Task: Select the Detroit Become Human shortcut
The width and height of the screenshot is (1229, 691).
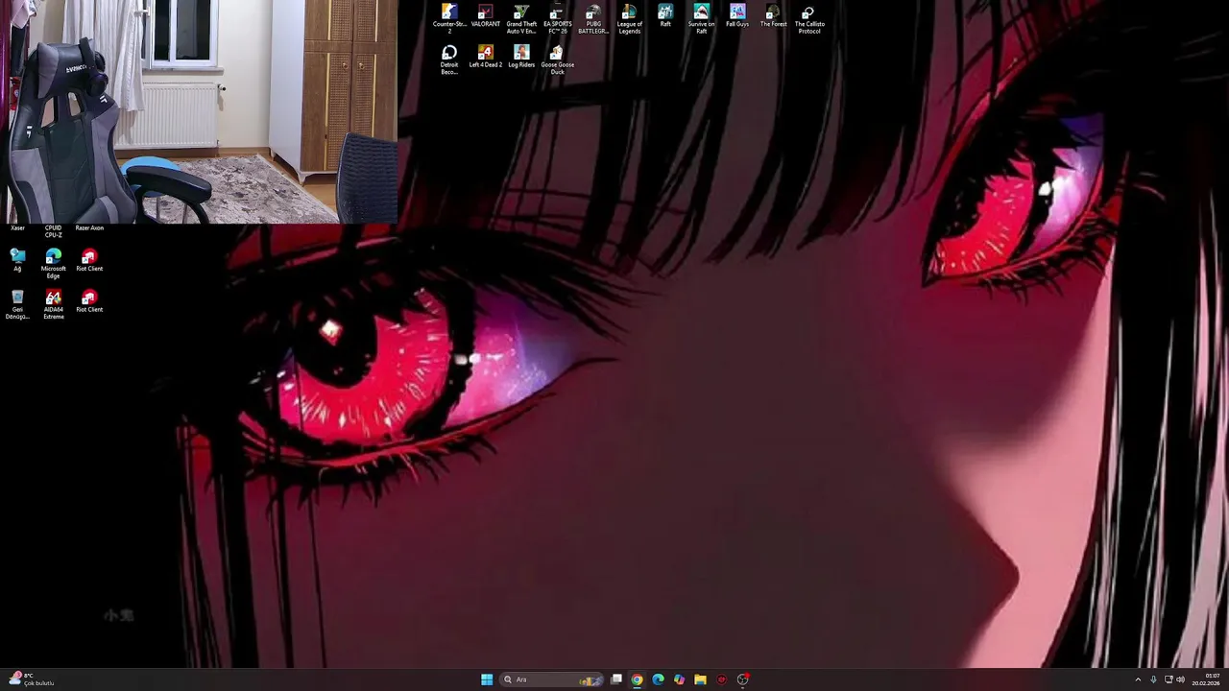Action: [x=449, y=60]
